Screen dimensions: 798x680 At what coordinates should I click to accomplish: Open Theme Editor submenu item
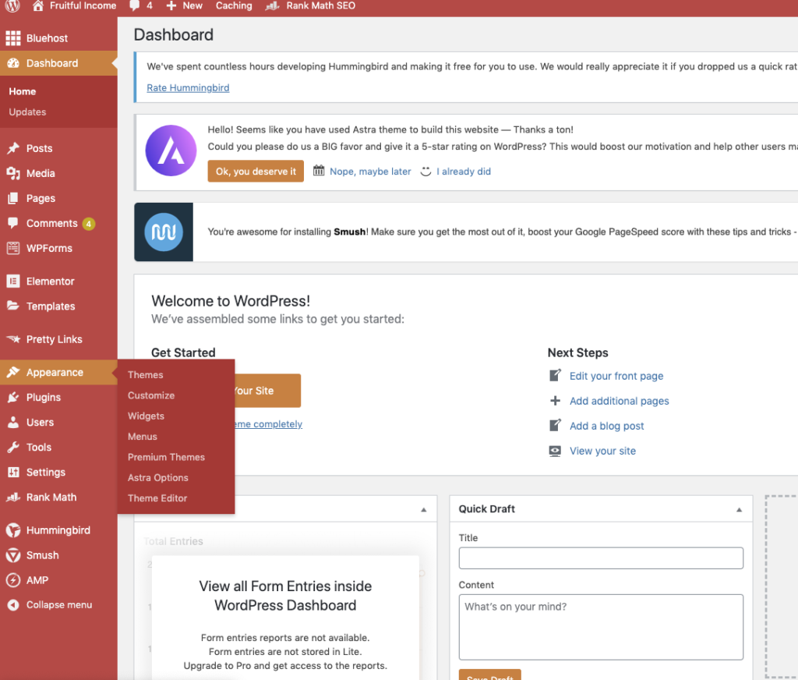click(x=157, y=498)
